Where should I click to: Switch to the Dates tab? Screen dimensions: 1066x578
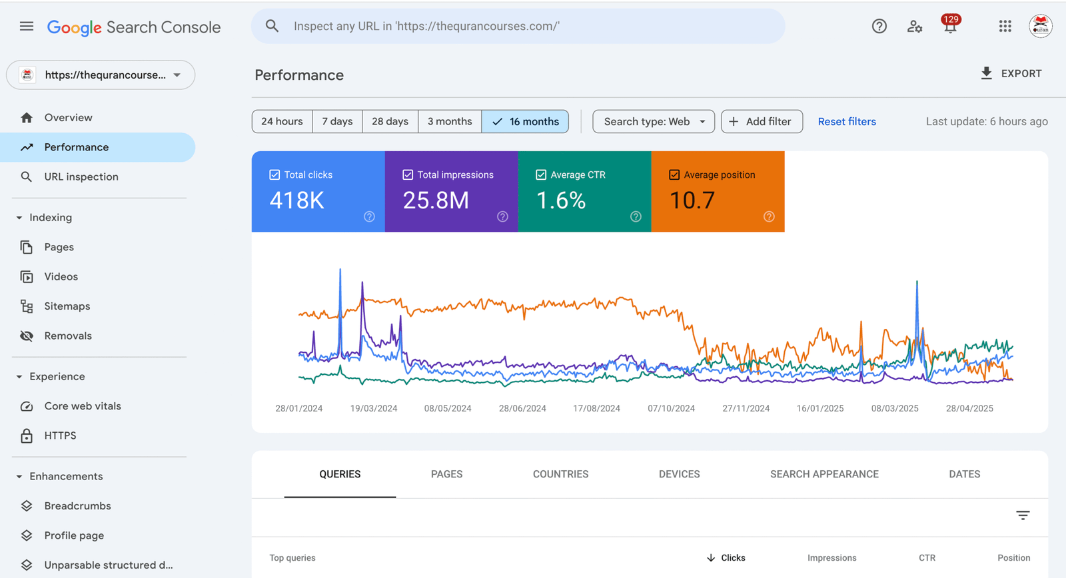pyautogui.click(x=964, y=474)
